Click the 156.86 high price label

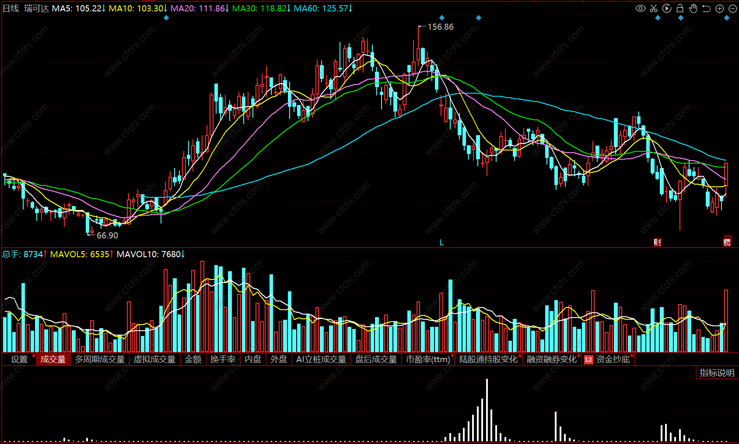(441, 27)
